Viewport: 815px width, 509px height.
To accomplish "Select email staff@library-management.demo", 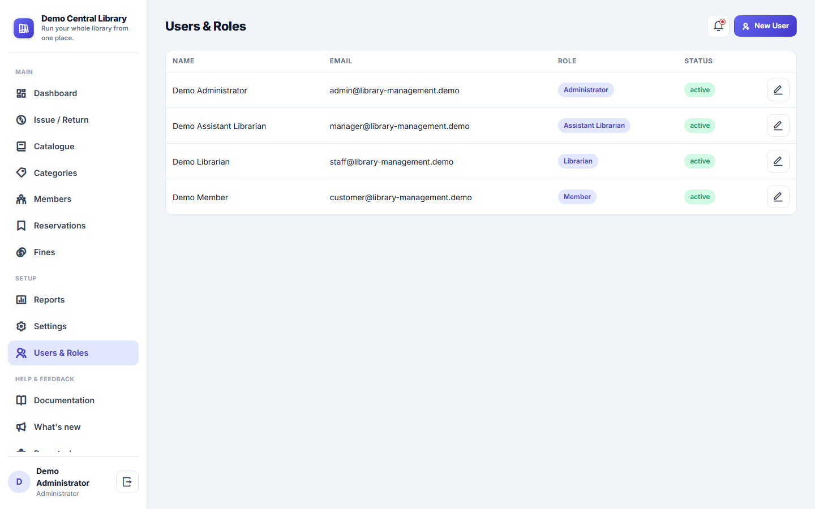I will 392,162.
